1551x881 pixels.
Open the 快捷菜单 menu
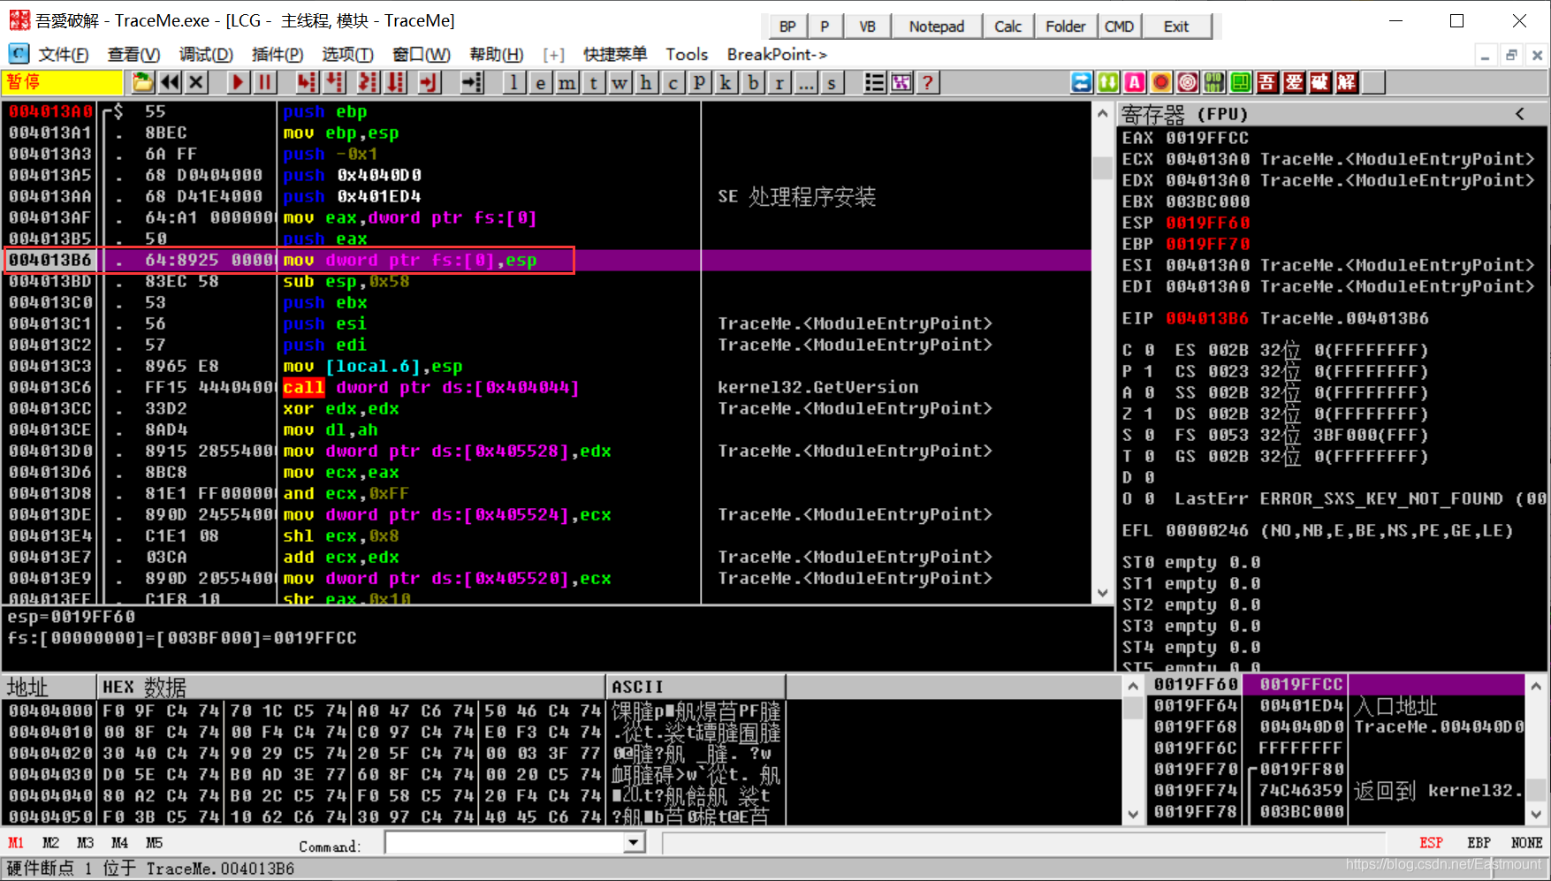[x=615, y=55]
